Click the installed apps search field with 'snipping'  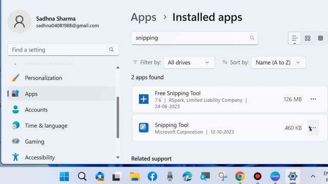click(195, 38)
